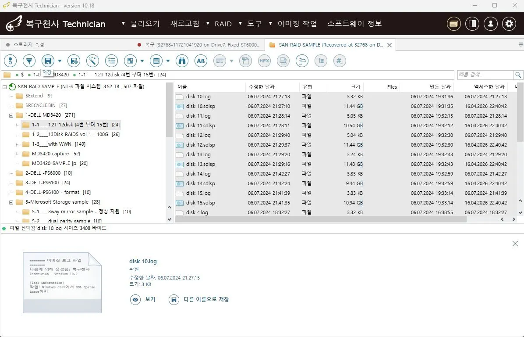The image size is (524, 337).
Task: Click the disk 10.log preview thumbnail
Action: coord(62,283)
